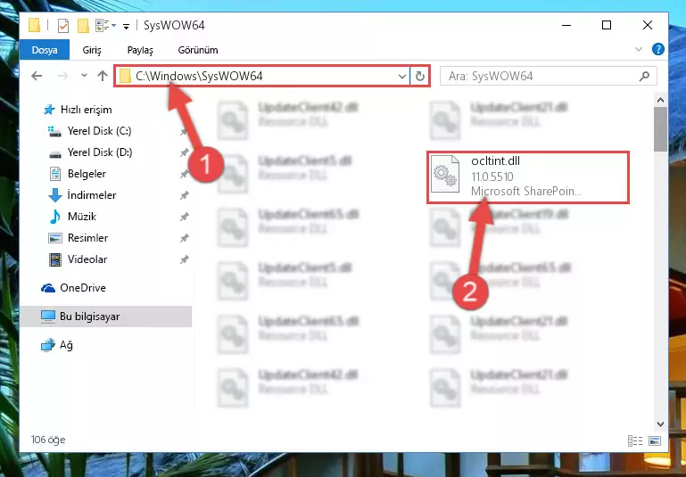The height and width of the screenshot is (477, 686).
Task: Select Bu bilgisayar in the navigation pane
Action: (x=90, y=317)
